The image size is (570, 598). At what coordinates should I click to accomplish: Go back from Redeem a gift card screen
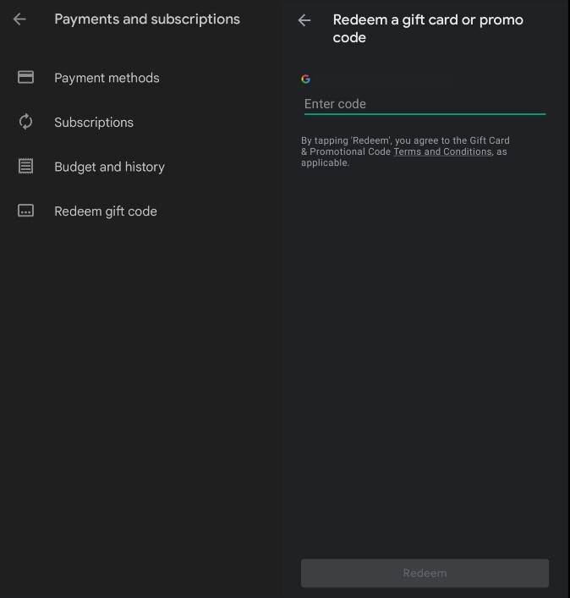(x=304, y=20)
